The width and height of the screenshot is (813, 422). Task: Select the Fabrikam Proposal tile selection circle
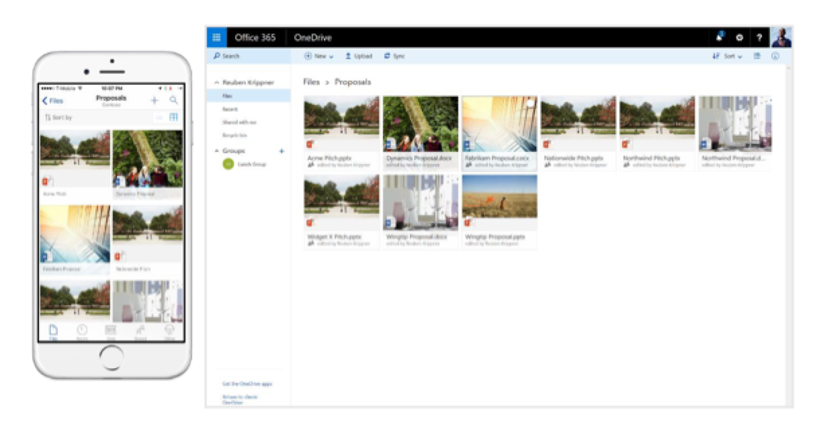click(x=530, y=103)
